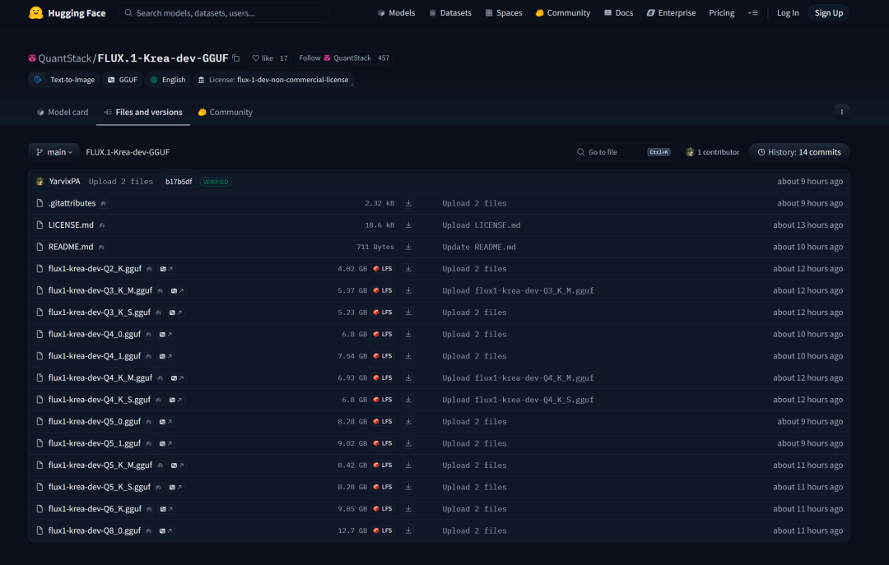Open commit hash b17b5df
The width and height of the screenshot is (889, 565).
(179, 182)
